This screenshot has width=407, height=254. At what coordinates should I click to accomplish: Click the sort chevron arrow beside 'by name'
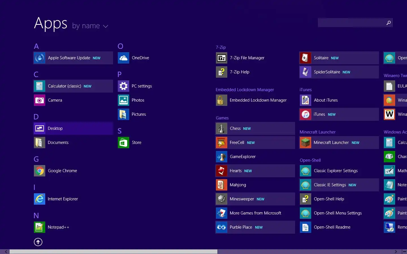106,26
